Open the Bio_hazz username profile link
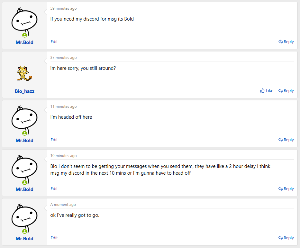Viewport: 300px width, 248px height. (24, 91)
